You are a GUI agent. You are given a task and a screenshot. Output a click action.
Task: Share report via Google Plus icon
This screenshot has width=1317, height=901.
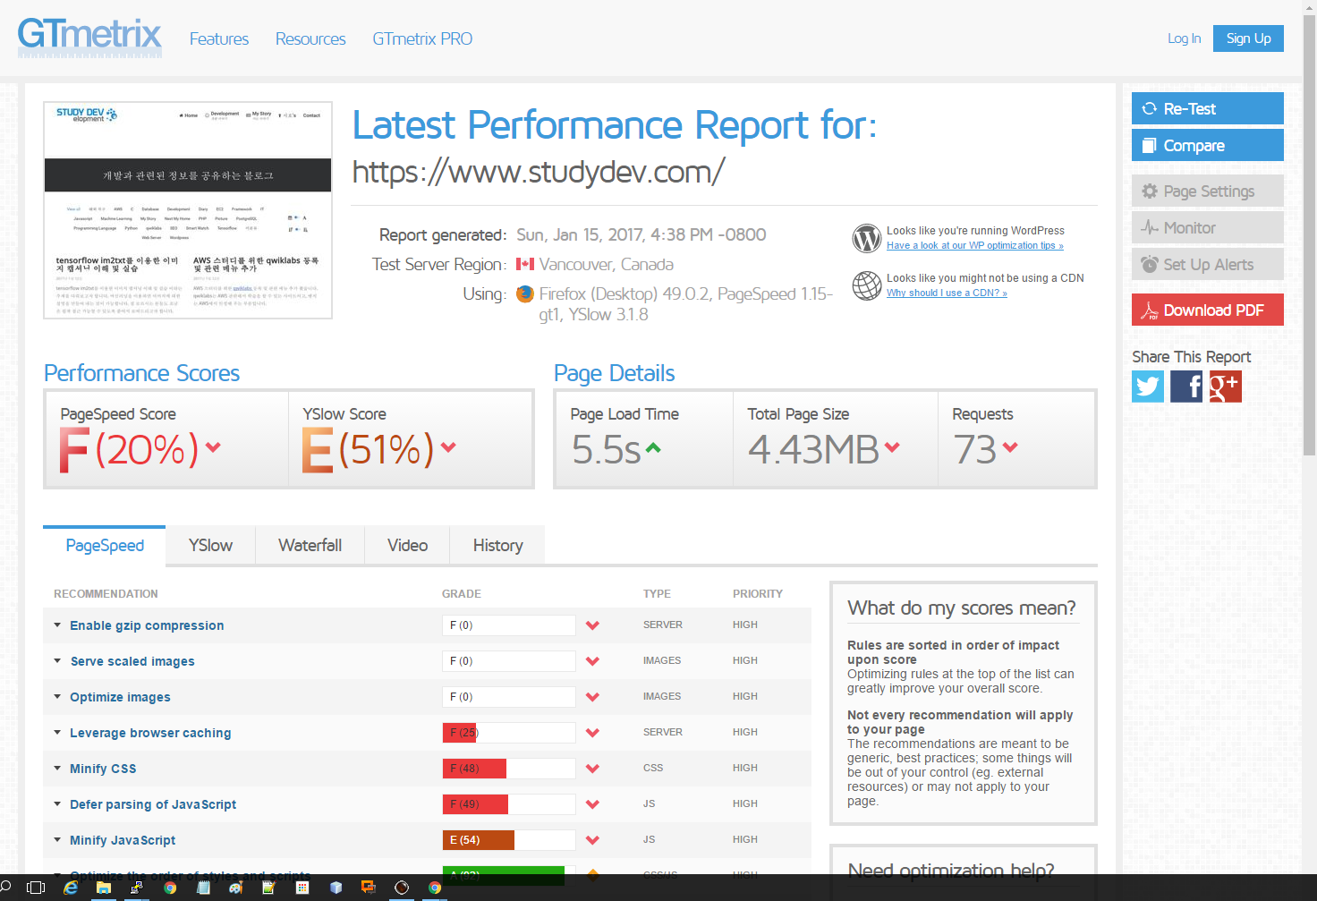coord(1225,387)
